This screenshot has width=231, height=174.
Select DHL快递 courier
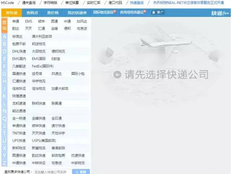[x=19, y=51]
